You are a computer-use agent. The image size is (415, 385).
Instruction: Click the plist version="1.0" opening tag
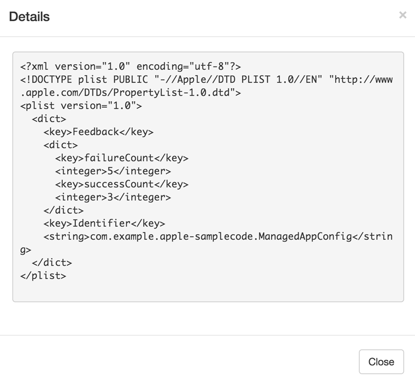[81, 106]
